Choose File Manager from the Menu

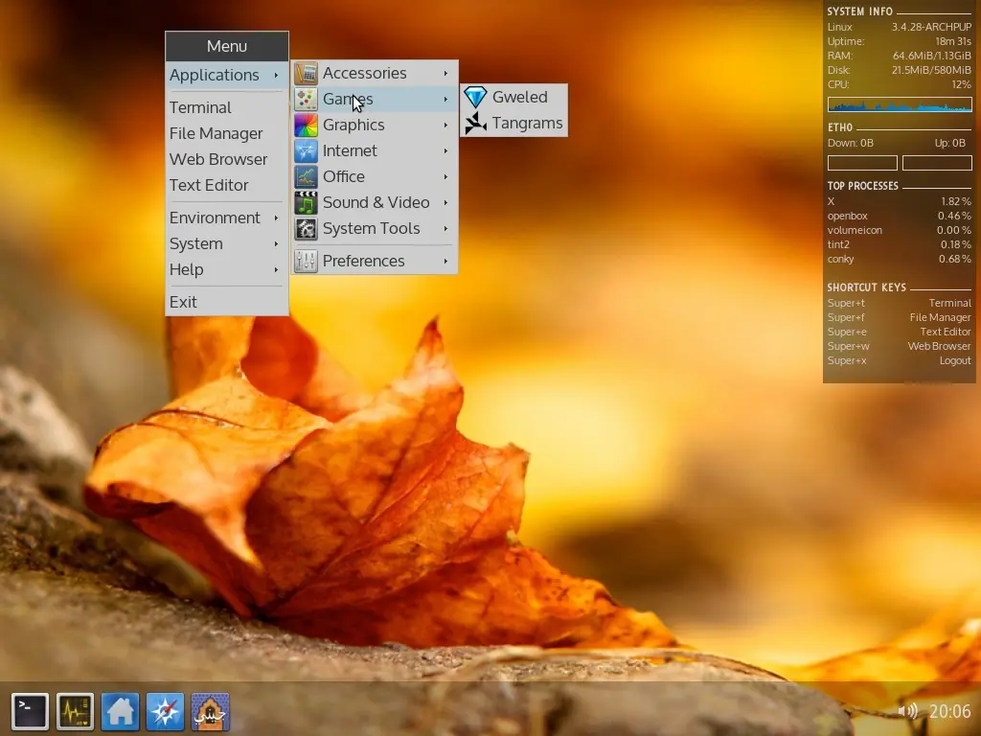pyautogui.click(x=226, y=133)
